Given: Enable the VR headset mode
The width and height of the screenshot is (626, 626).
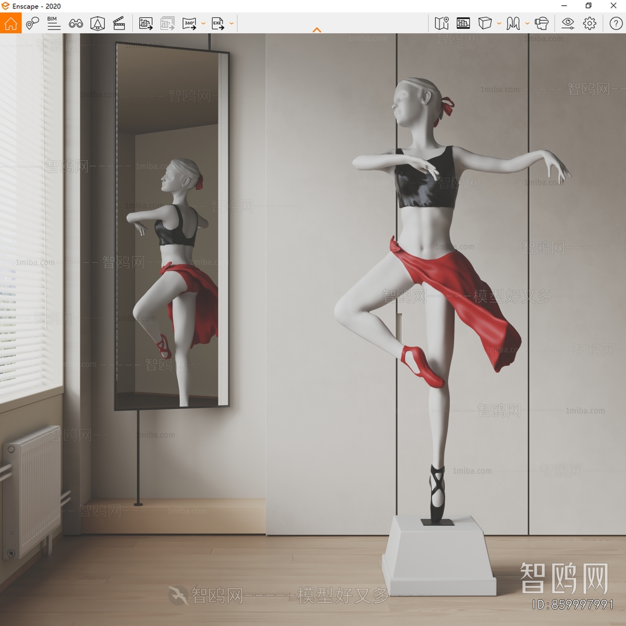Looking at the screenshot, I should 541,23.
